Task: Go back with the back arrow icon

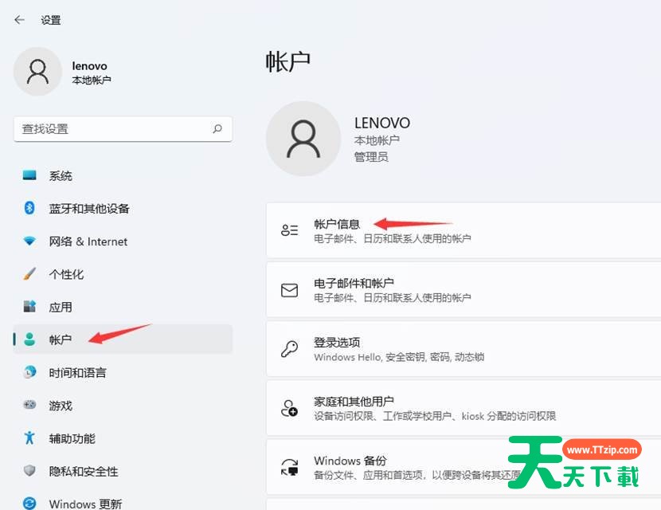Action: point(19,20)
